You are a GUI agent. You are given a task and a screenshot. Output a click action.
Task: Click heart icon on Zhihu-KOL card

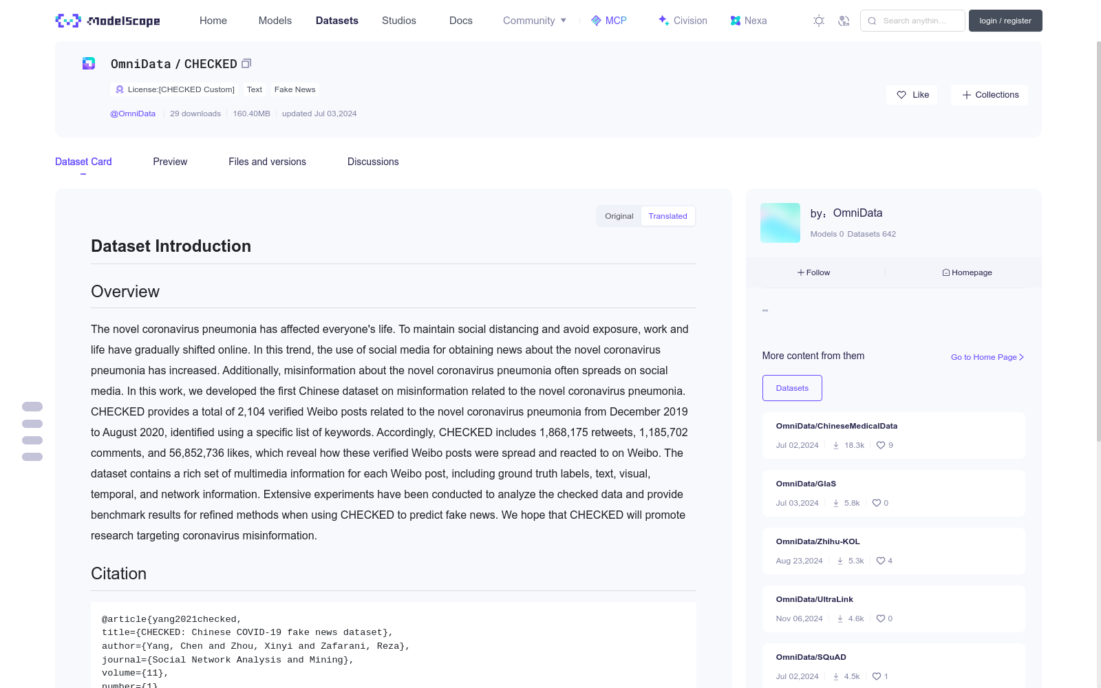pos(881,561)
